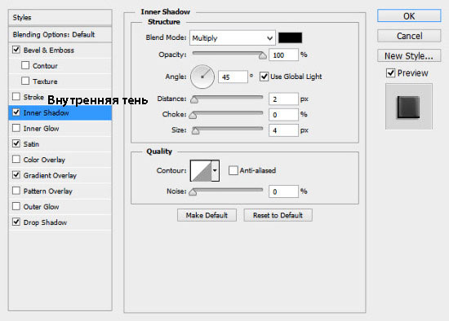Image resolution: width=449 pixels, height=321 pixels.
Task: Click the Choke slider handle
Action: pyautogui.click(x=193, y=115)
